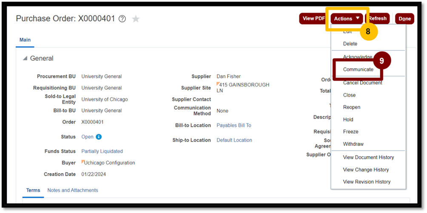
Task: Select the Reopen menu entry
Action: coord(352,107)
